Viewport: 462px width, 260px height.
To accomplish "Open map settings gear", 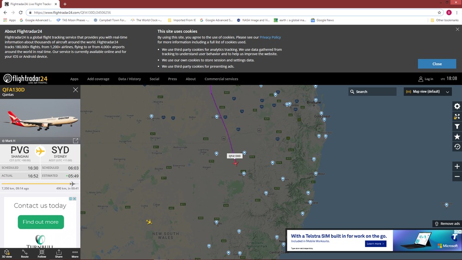I will click(457, 106).
